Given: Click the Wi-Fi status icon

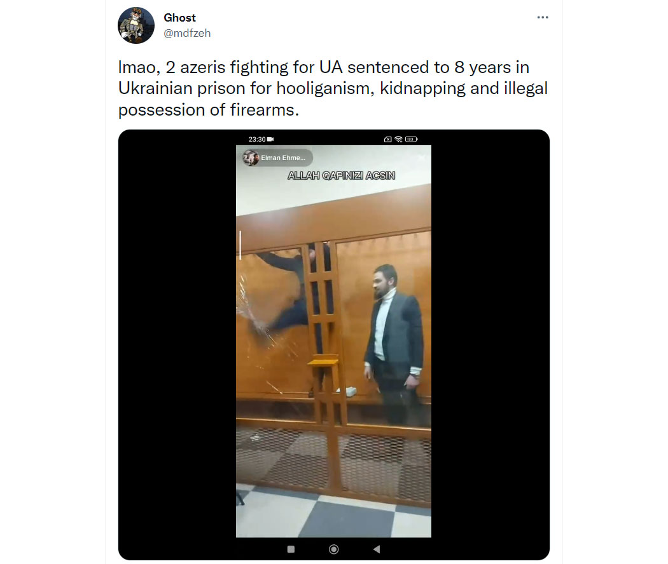Looking at the screenshot, I should click(x=398, y=139).
